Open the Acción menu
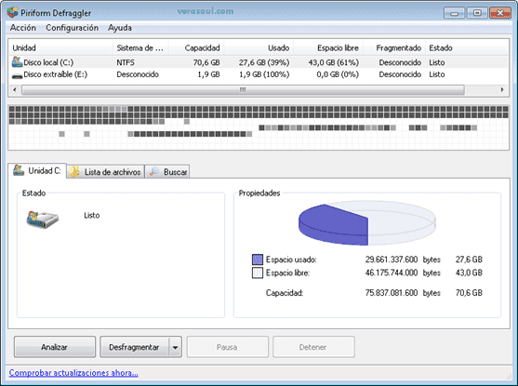518x386 pixels. tap(23, 28)
